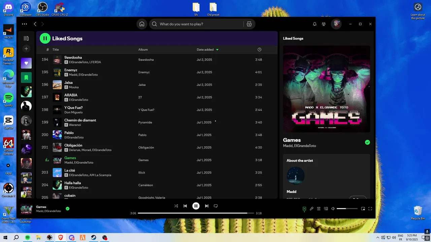The width and height of the screenshot is (431, 242).
Task: Click the Caméléon album link
Action: [145, 185]
